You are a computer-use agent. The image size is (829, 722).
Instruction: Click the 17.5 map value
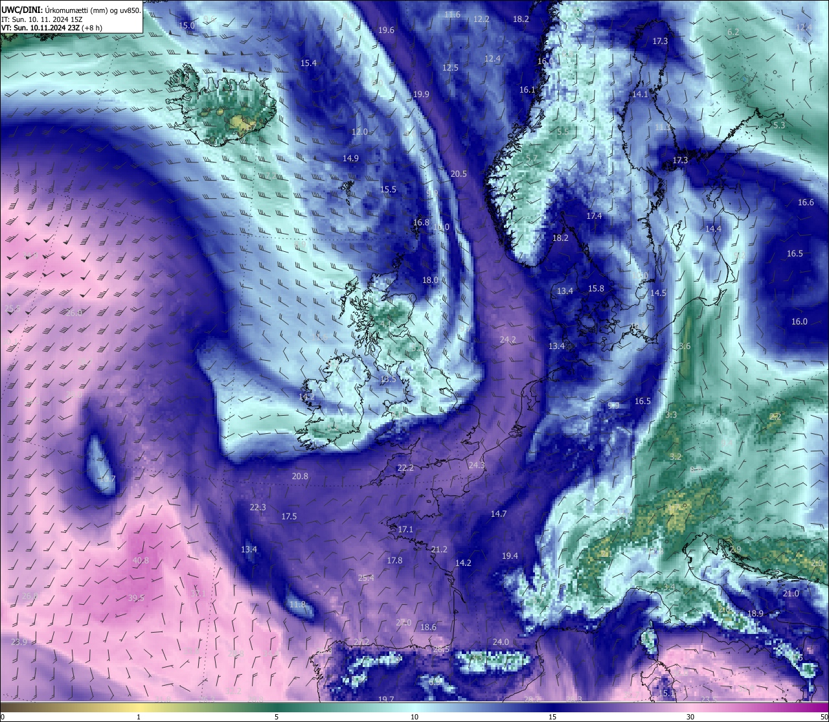pos(289,516)
